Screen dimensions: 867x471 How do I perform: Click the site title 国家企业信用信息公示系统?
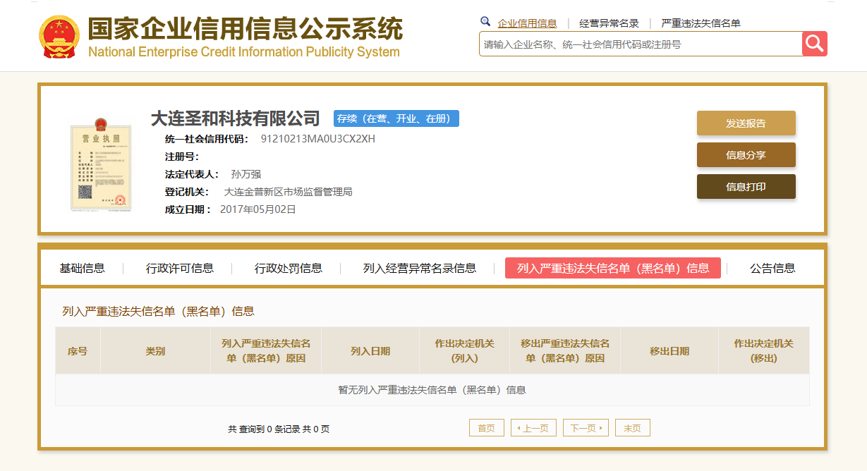click(245, 29)
